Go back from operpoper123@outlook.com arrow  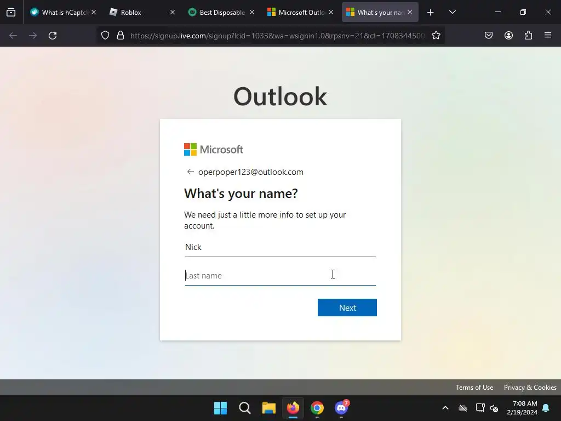[190, 172]
